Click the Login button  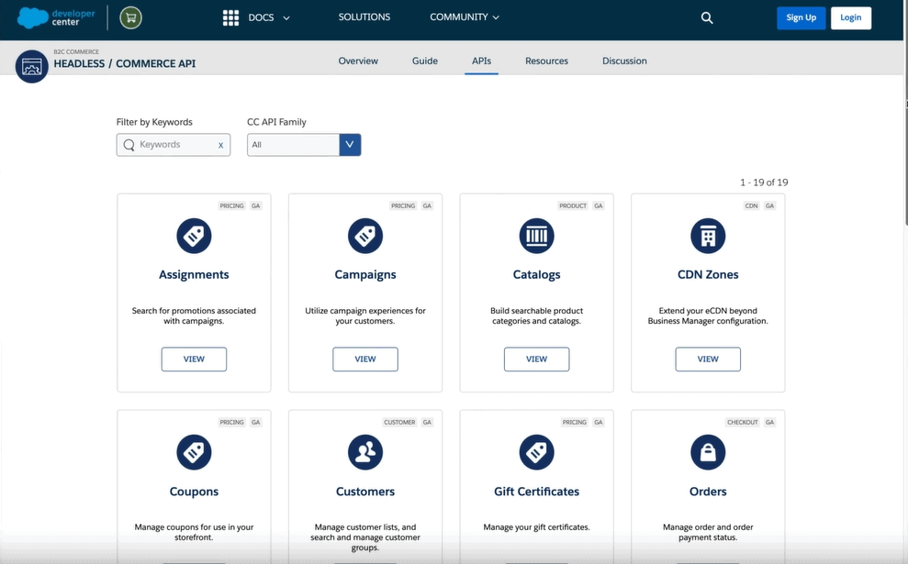click(851, 18)
